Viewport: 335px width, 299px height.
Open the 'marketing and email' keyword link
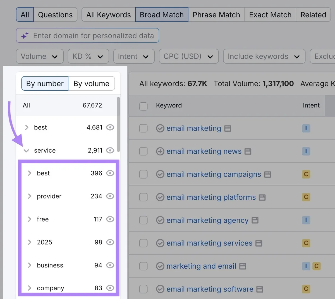pyautogui.click(x=201, y=266)
